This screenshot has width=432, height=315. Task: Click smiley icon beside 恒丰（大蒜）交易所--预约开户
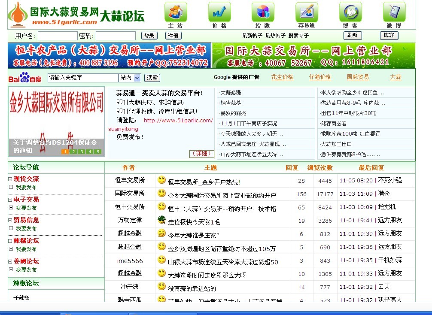(x=161, y=206)
